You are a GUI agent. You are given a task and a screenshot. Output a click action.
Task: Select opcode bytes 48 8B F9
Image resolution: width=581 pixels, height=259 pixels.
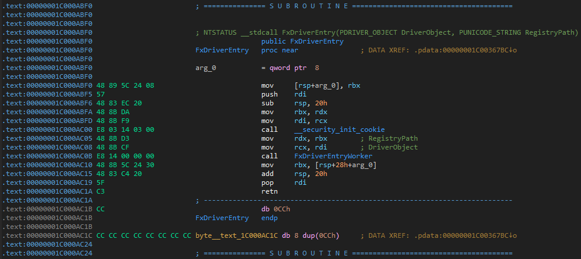coord(112,121)
